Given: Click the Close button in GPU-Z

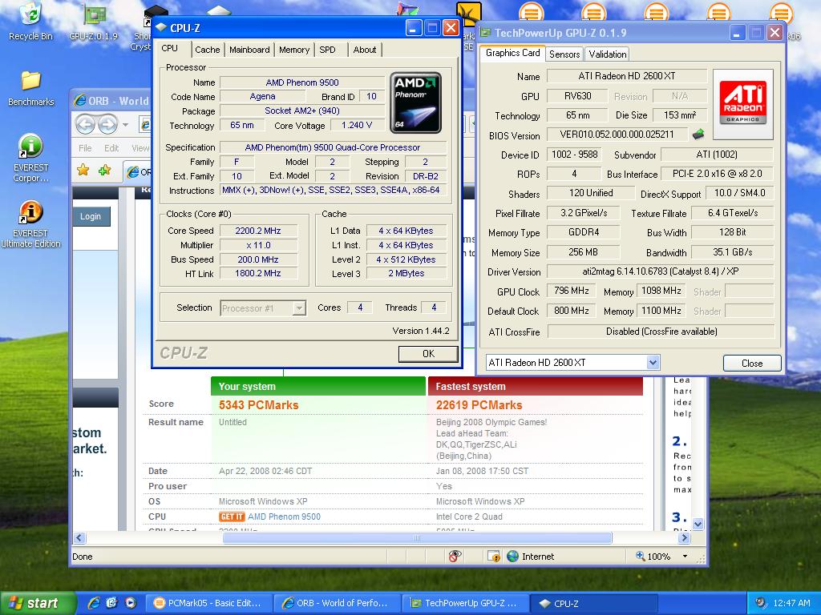Looking at the screenshot, I should (751, 363).
